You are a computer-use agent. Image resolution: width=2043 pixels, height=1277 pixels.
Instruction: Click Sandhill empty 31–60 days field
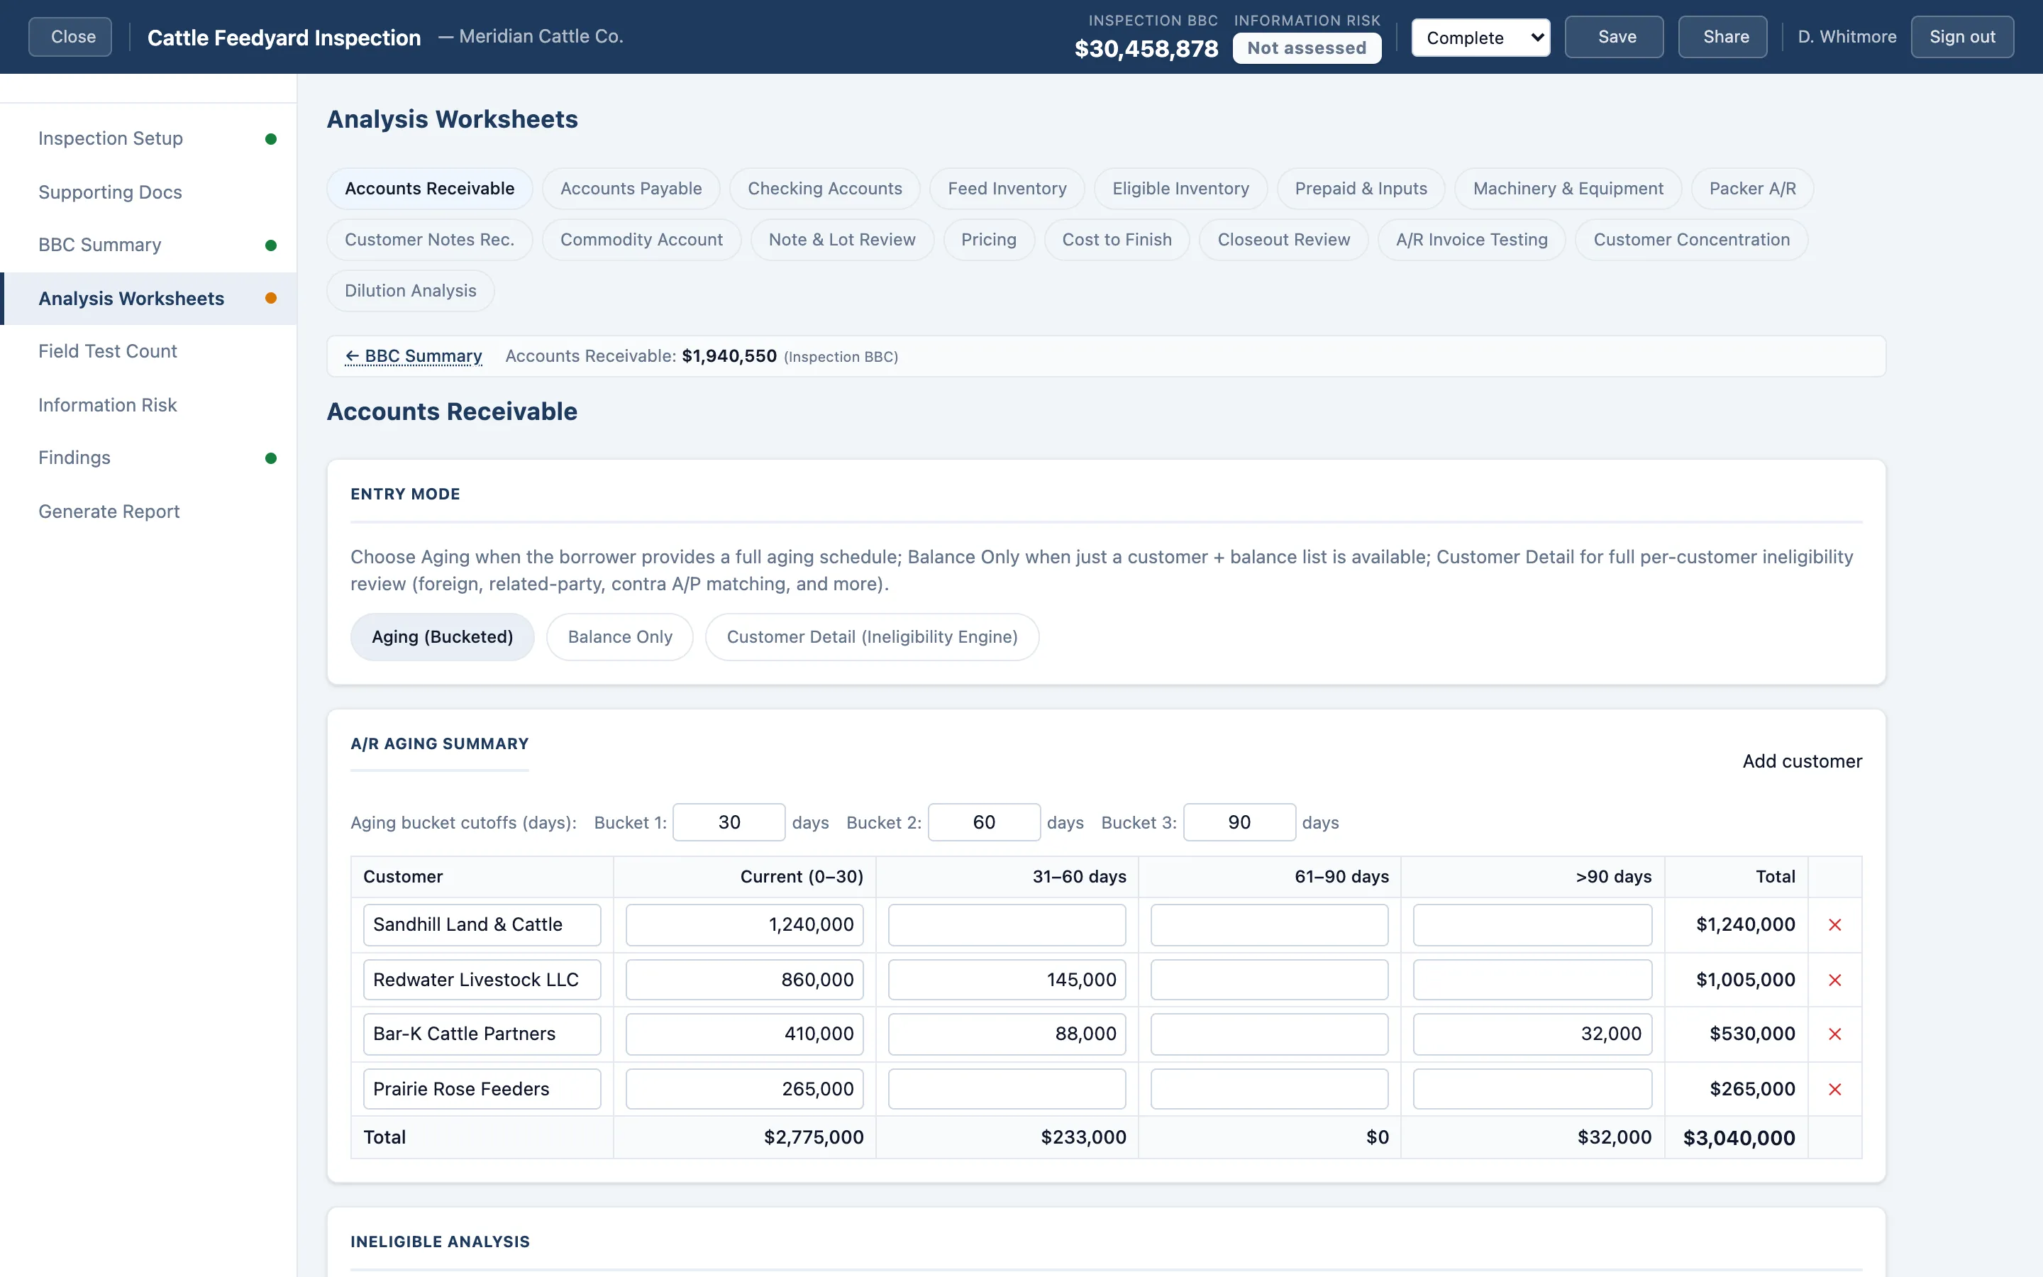1007,925
